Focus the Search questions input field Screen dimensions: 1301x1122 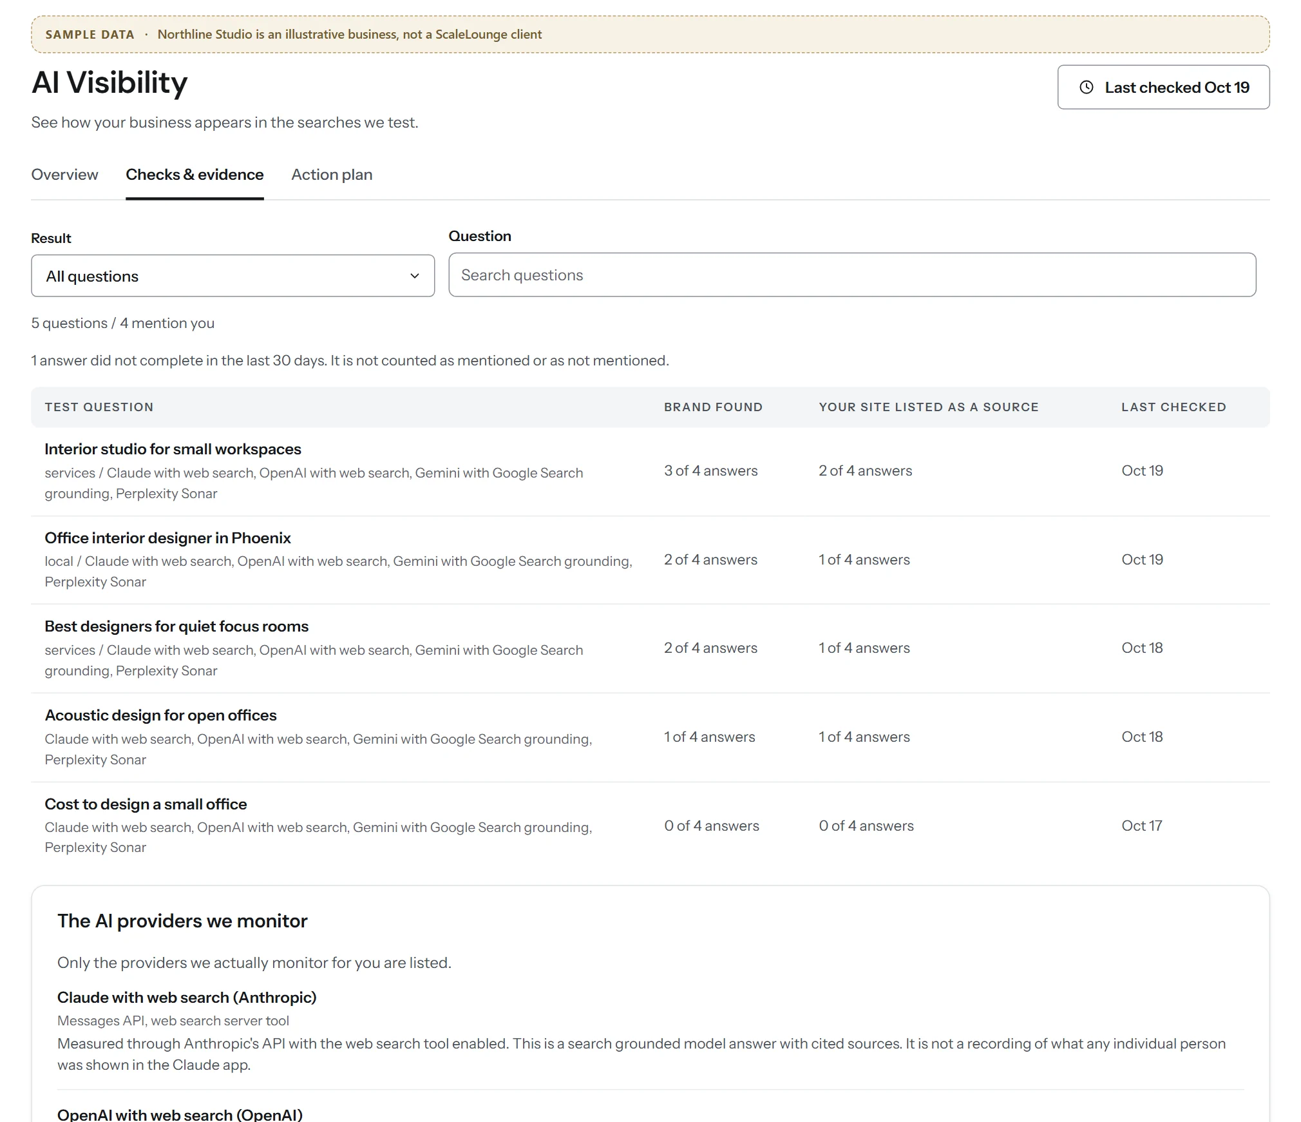coord(852,275)
